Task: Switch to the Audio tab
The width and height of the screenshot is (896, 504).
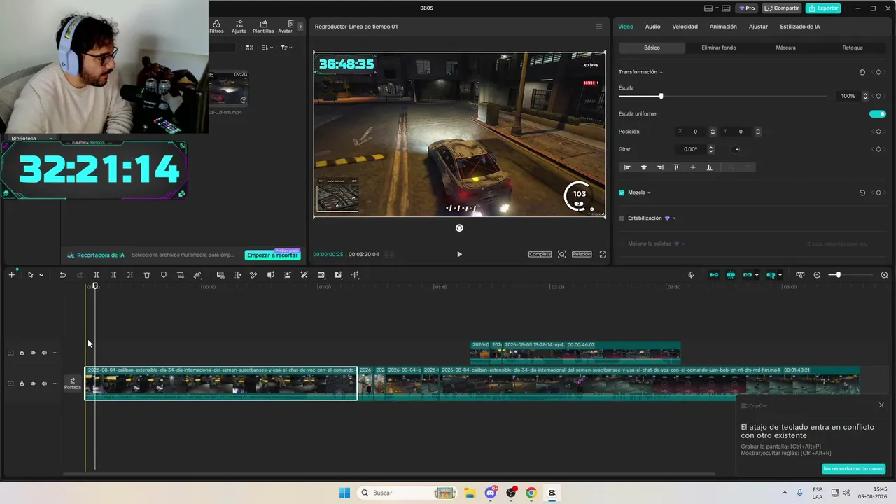Action: point(652,27)
